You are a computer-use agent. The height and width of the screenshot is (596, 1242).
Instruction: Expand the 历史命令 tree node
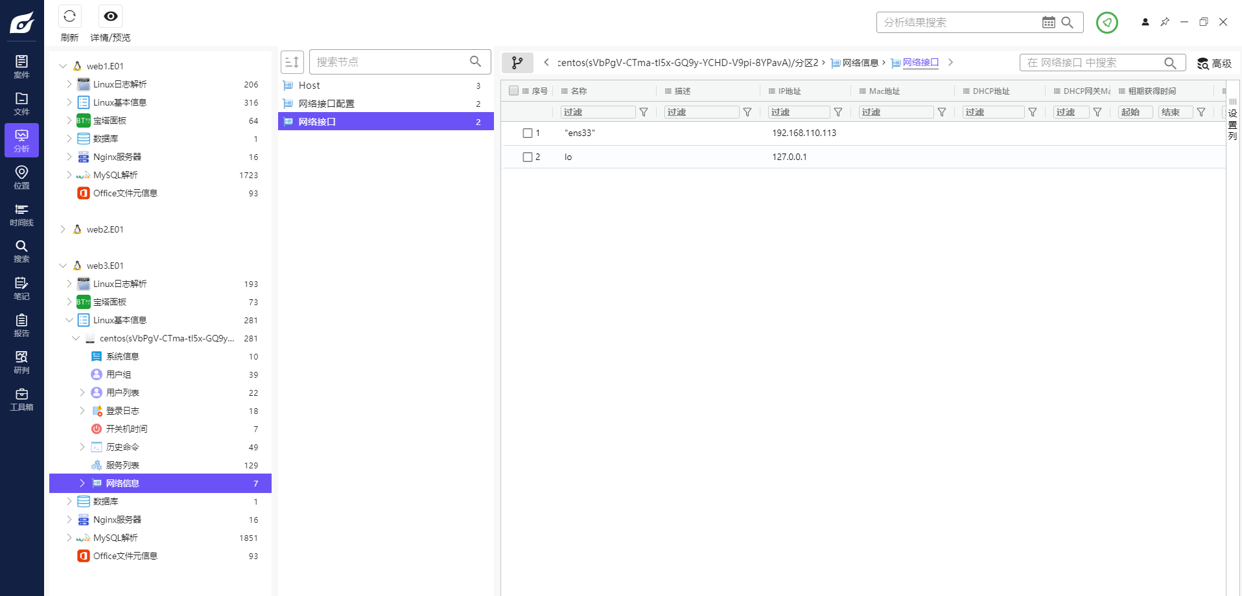(82, 447)
